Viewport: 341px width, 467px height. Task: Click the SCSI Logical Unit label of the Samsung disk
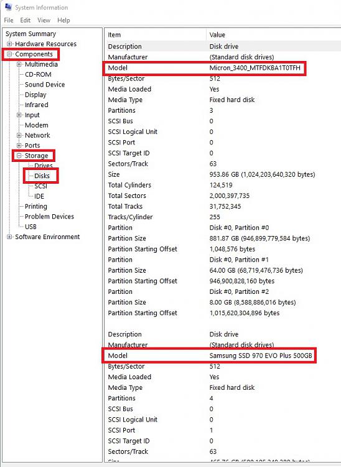[x=133, y=420]
